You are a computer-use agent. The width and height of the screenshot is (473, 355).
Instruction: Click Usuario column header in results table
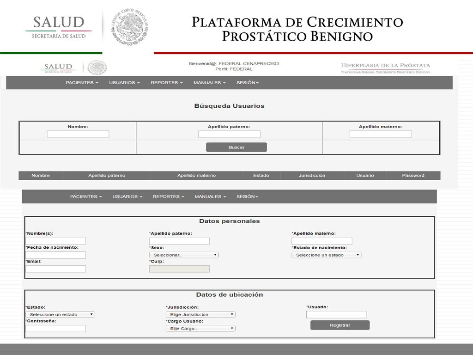(x=365, y=175)
